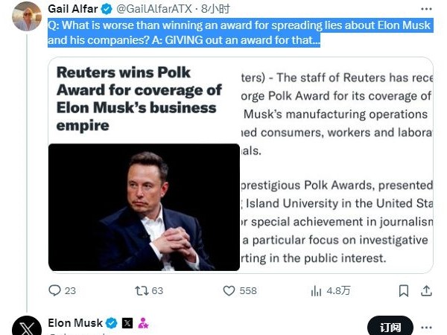The height and width of the screenshot is (335, 447).
Task: Click Elon Musk's blue verified badge
Action: (111, 323)
